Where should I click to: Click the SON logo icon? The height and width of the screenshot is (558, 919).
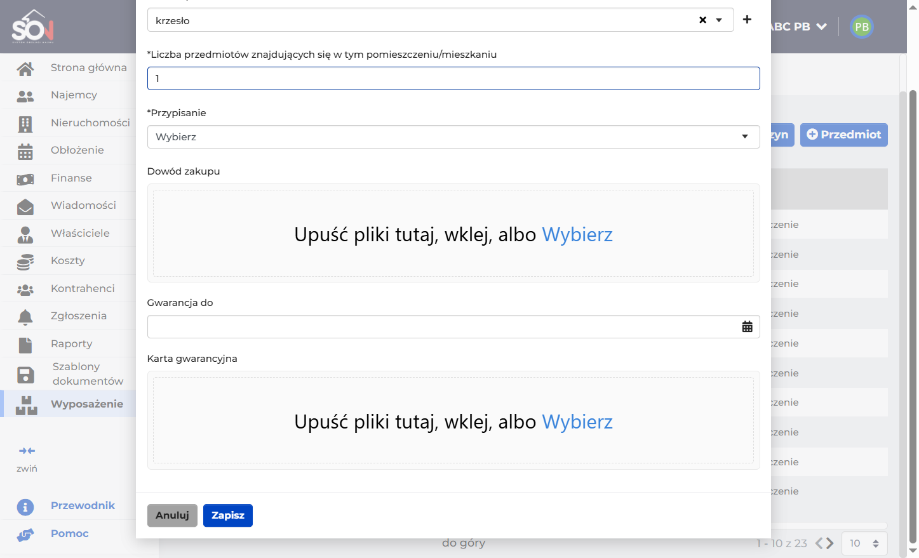tap(33, 26)
